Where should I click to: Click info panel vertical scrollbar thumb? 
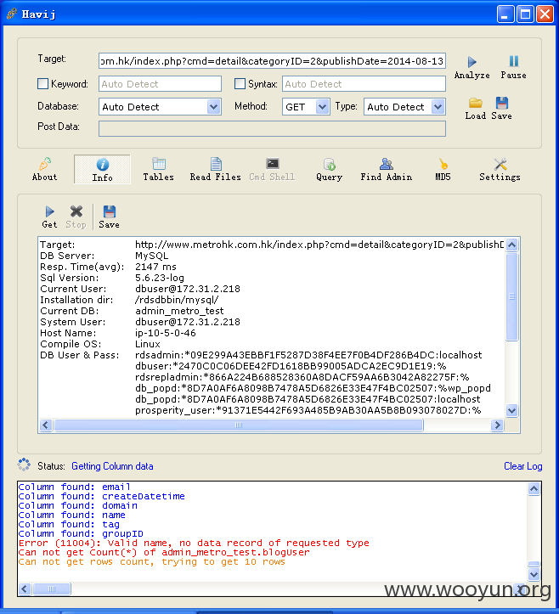[x=511, y=297]
